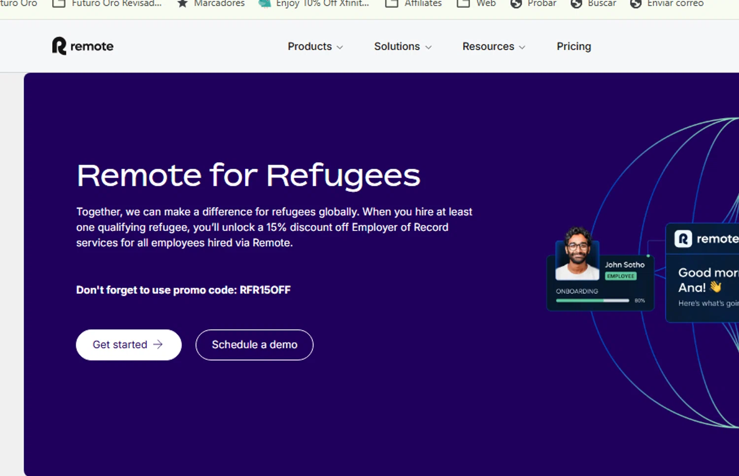This screenshot has width=739, height=476.
Task: Open the Marcadores star bookmark
Action: (211, 3)
